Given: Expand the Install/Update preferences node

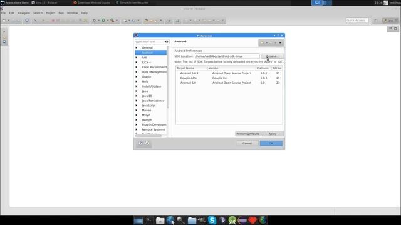Looking at the screenshot, I should click(x=137, y=86).
